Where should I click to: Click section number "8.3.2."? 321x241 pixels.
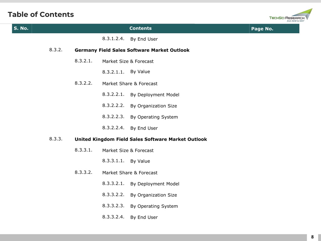(56, 50)
